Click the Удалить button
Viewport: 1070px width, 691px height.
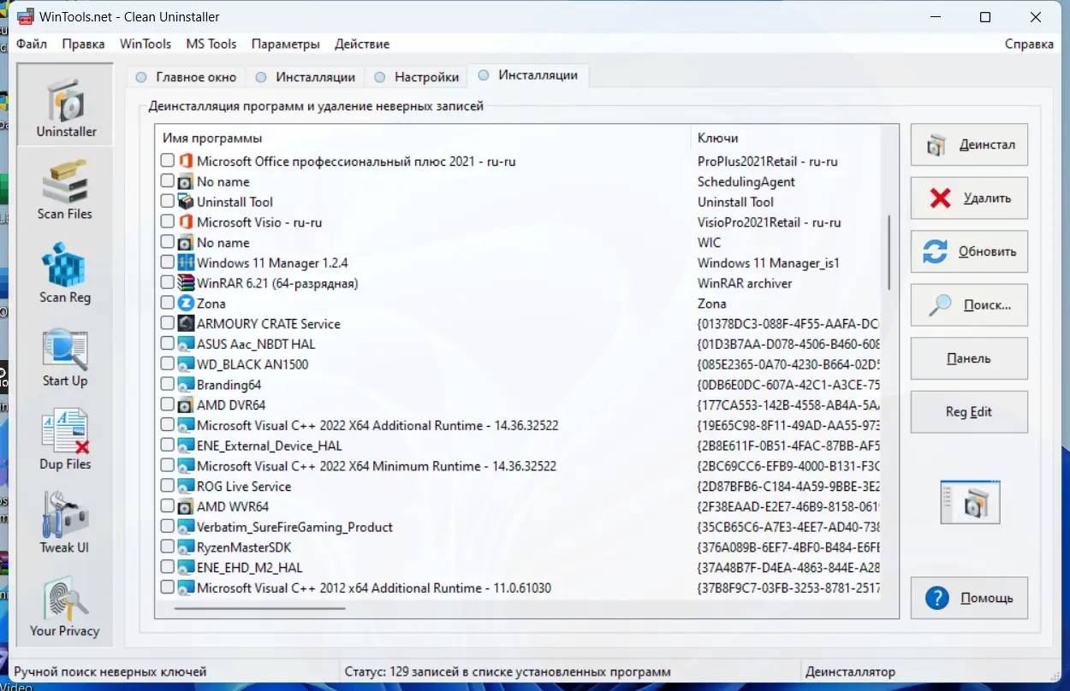(969, 198)
